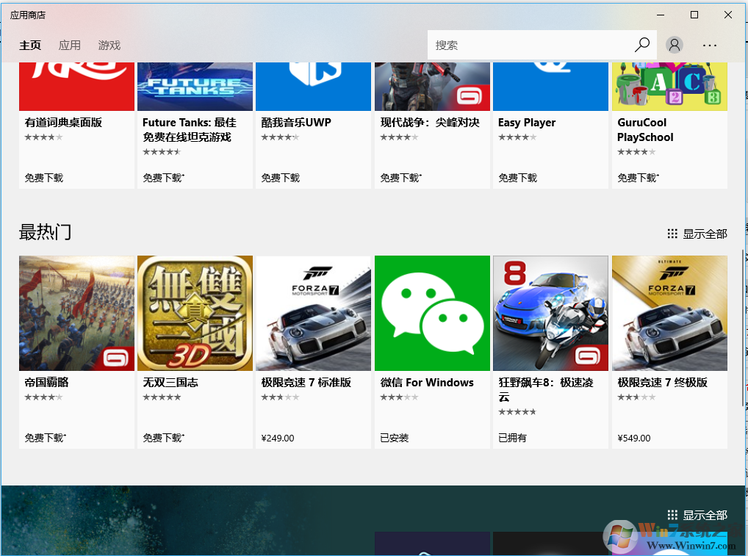The image size is (748, 556).
Task: Open 酷我音乐UWP app icon
Action: [314, 87]
